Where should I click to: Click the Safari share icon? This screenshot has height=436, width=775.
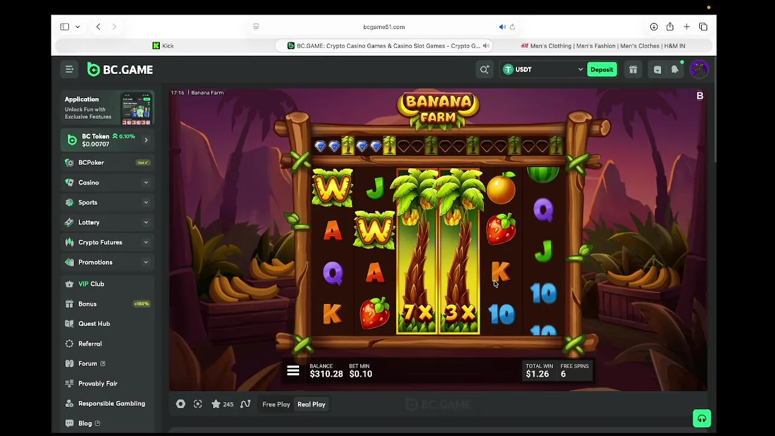point(670,27)
